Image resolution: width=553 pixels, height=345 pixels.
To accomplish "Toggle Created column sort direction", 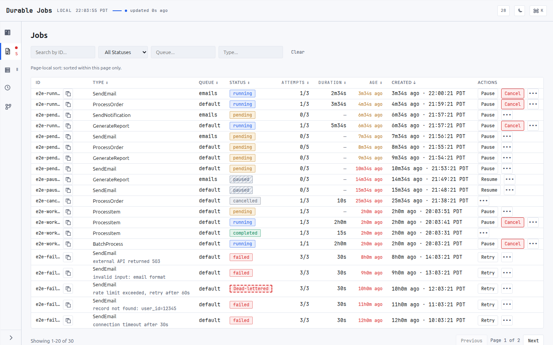I will tap(404, 83).
